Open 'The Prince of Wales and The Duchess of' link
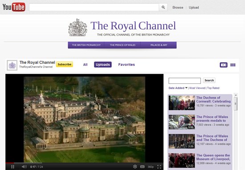The width and height of the screenshot is (245, 170). click(212, 138)
